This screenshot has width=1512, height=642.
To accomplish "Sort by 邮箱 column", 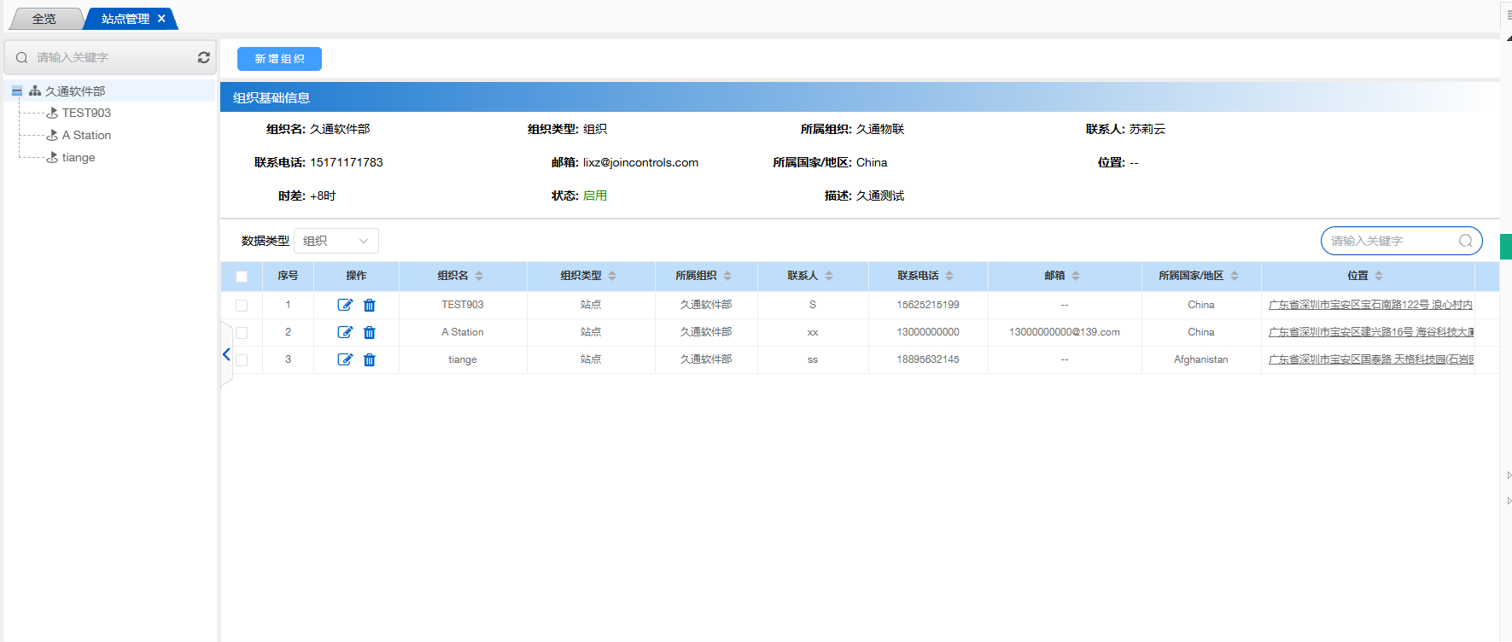I will click(1076, 276).
